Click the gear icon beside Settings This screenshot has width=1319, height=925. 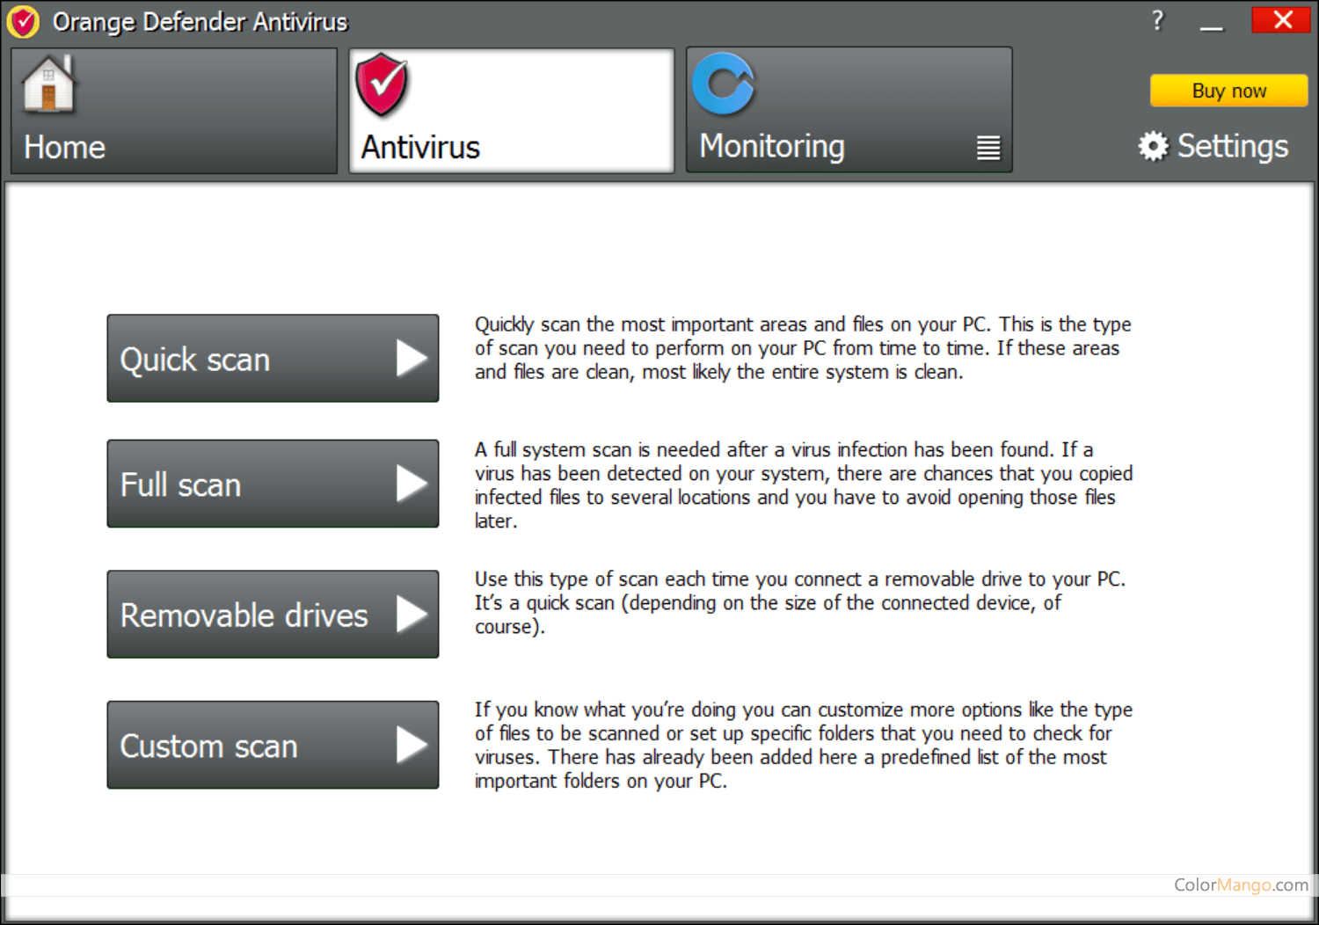(x=1153, y=146)
